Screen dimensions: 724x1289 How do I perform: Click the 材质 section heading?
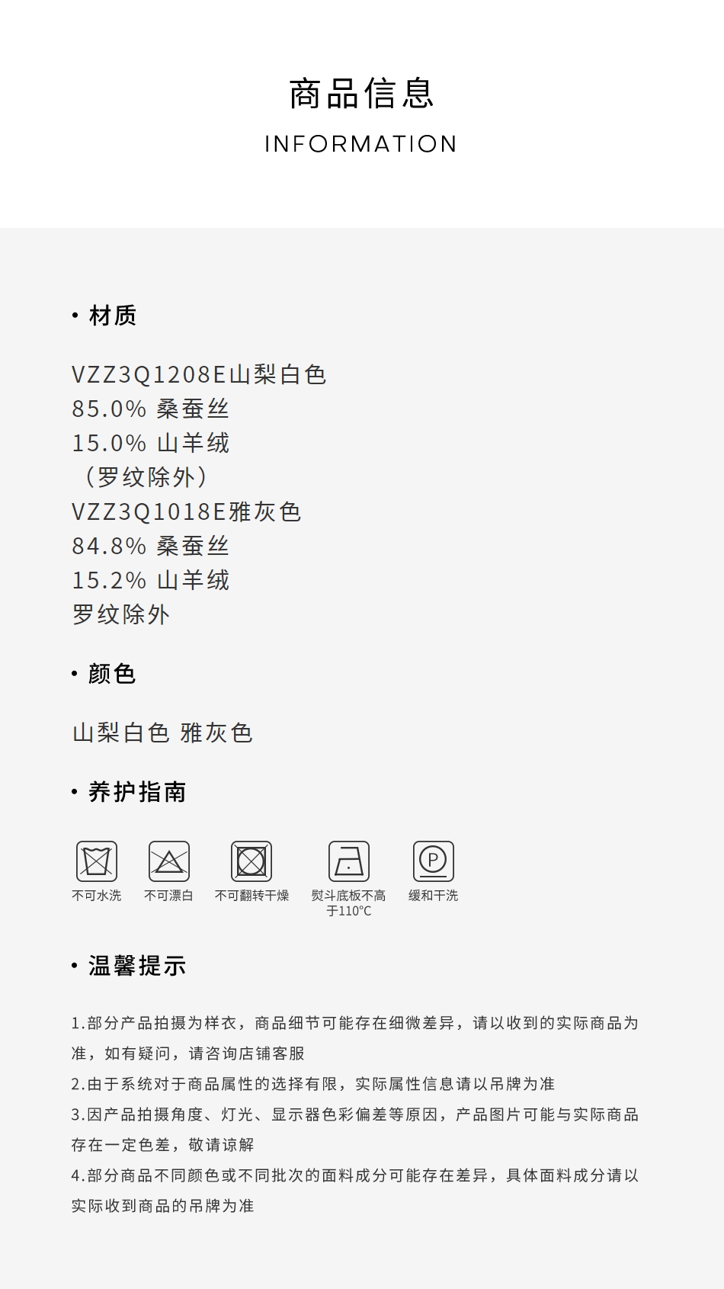113,316
